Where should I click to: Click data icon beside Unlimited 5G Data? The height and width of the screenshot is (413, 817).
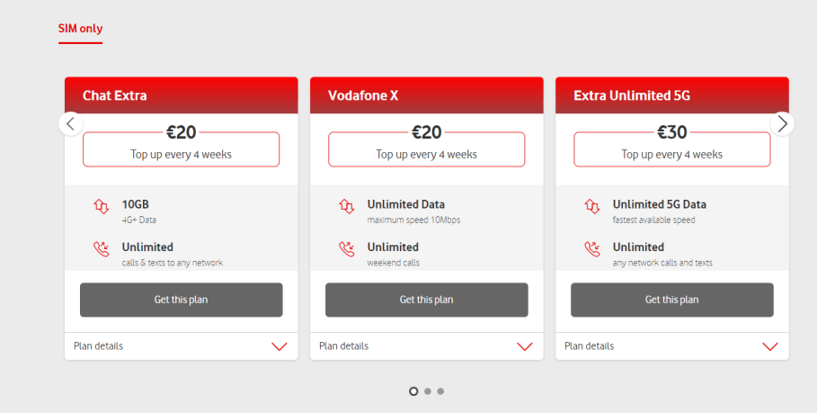592,207
